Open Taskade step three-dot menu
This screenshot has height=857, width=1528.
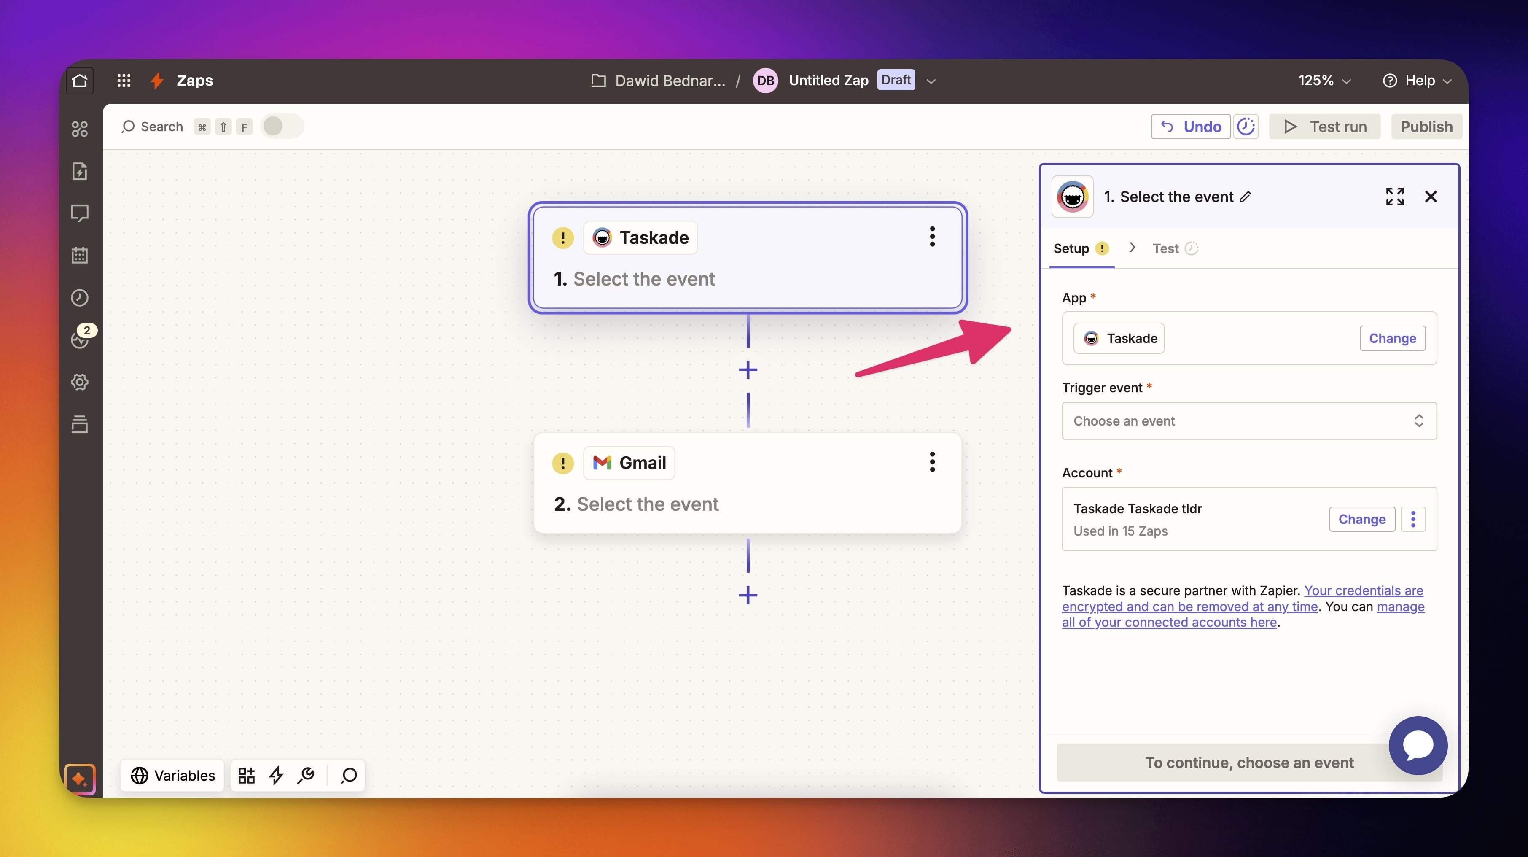point(932,237)
